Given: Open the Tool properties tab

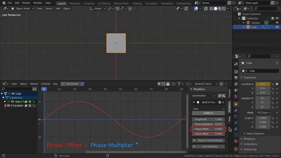Looking at the screenshot, I should pos(236,64).
